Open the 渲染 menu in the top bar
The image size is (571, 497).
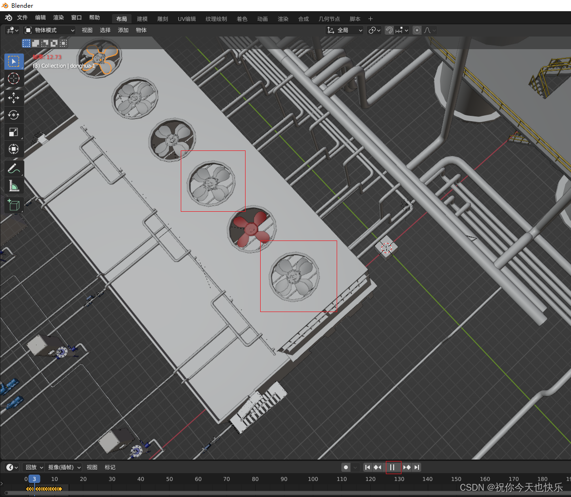(x=58, y=18)
